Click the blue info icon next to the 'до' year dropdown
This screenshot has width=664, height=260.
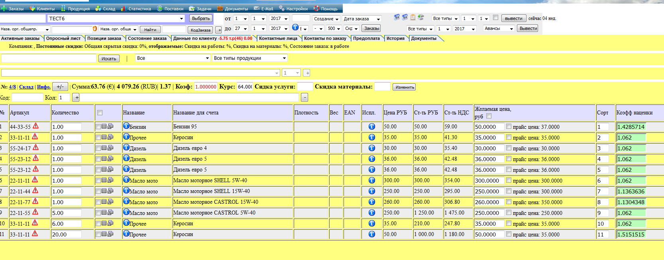pos(295,28)
